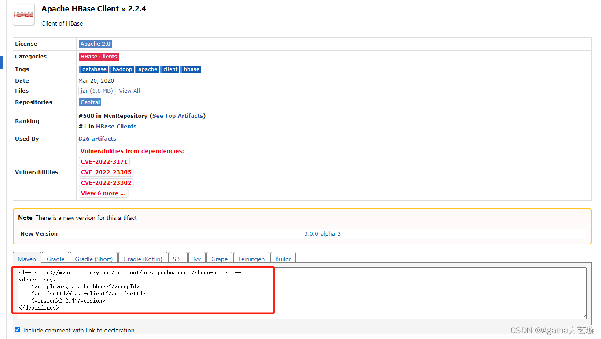601x339 pixels.
Task: Switch to the Buildr tab
Action: 283,259
